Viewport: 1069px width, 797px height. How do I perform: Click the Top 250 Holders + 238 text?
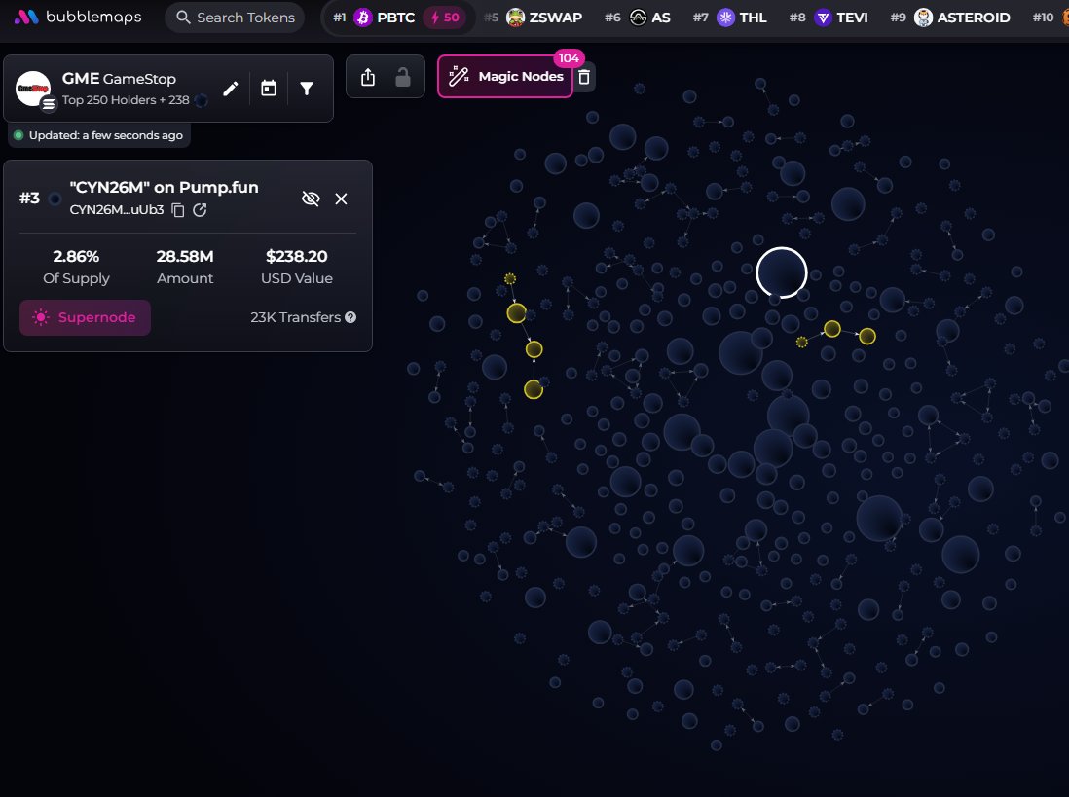pyautogui.click(x=126, y=100)
